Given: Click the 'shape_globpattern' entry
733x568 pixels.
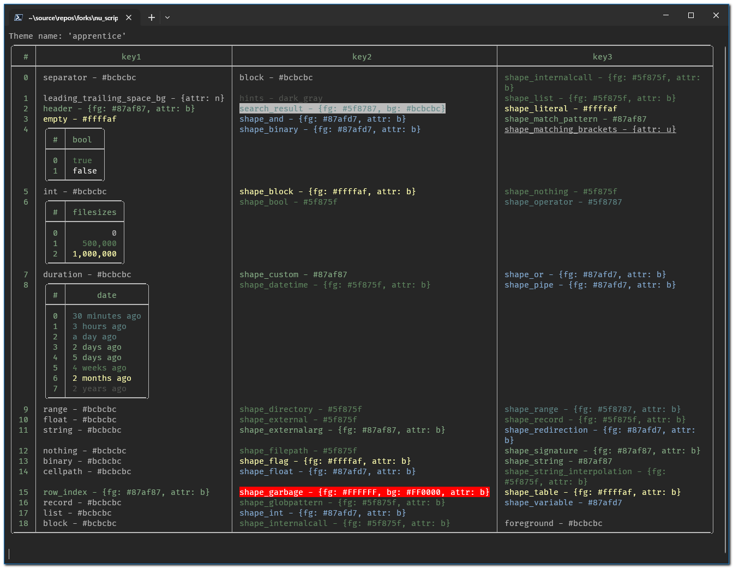Looking at the screenshot, I should point(343,503).
